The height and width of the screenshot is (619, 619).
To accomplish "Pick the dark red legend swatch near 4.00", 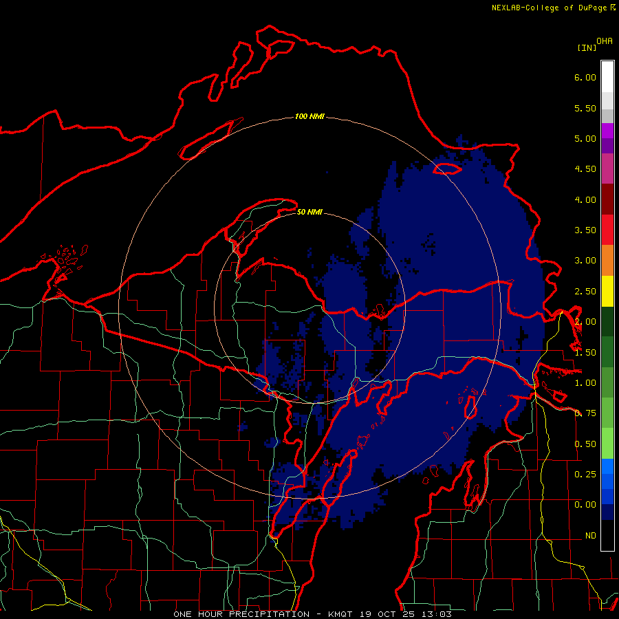I will [607, 199].
